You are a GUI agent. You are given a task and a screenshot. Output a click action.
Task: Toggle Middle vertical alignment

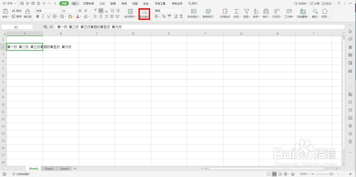tap(101, 11)
